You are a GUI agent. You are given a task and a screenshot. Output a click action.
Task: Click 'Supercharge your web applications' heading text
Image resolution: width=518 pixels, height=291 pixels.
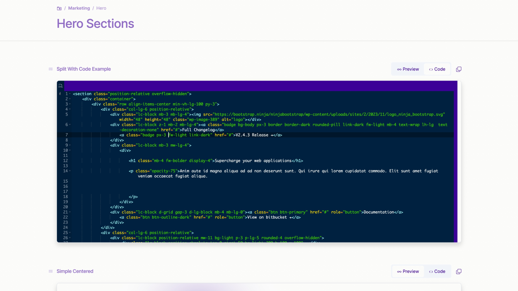(x=253, y=161)
